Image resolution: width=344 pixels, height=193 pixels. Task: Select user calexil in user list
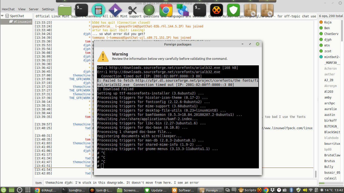click(330, 178)
